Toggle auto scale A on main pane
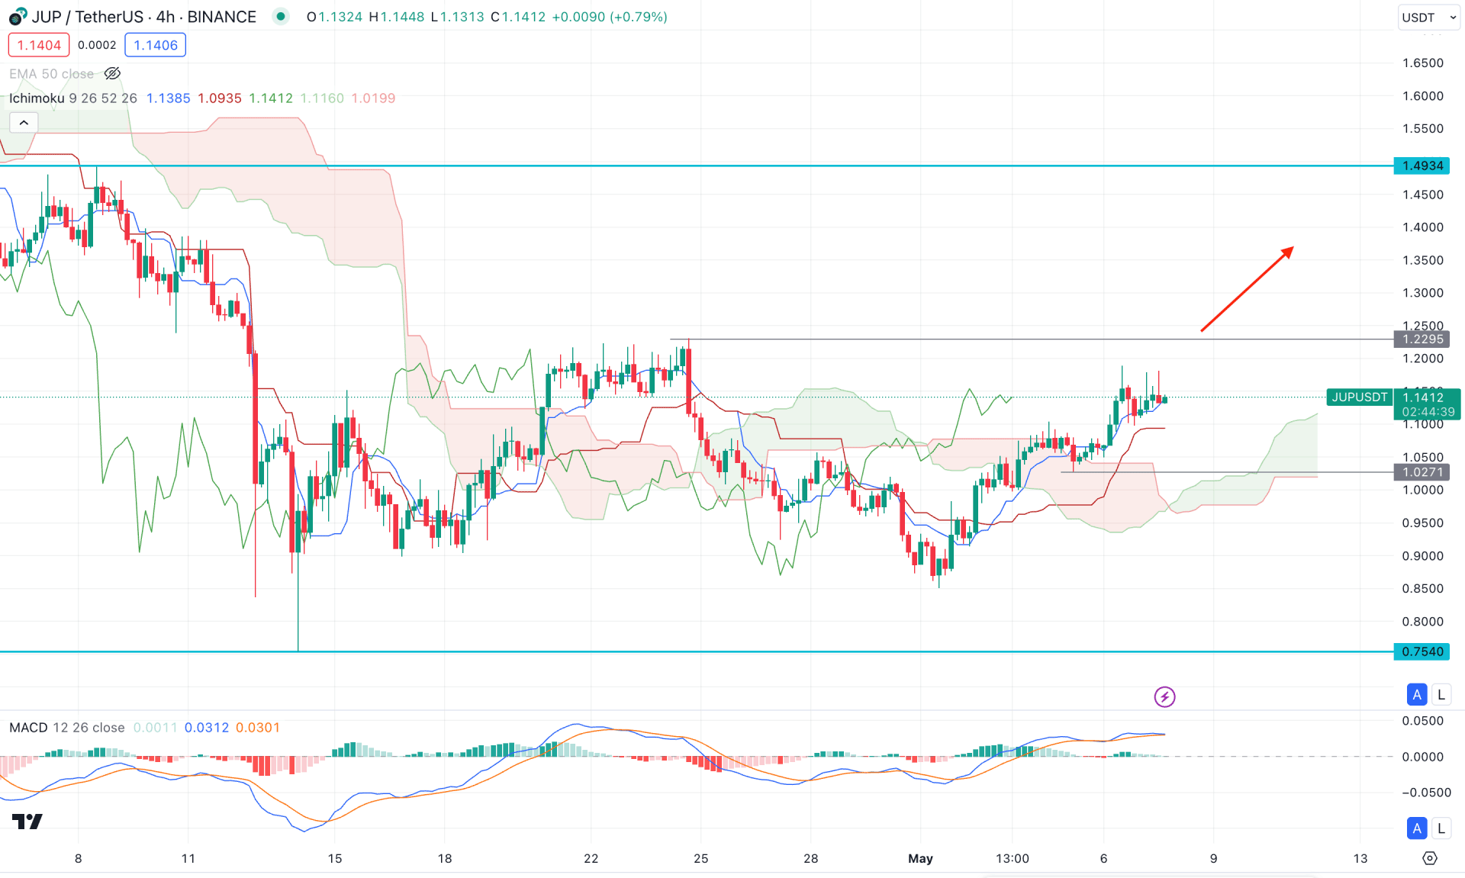The width and height of the screenshot is (1465, 878). [1417, 694]
